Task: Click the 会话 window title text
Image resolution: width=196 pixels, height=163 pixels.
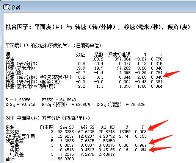Action: pos(16,8)
